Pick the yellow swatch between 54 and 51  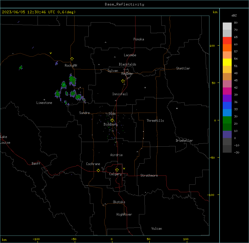pyautogui.click(x=227, y=62)
